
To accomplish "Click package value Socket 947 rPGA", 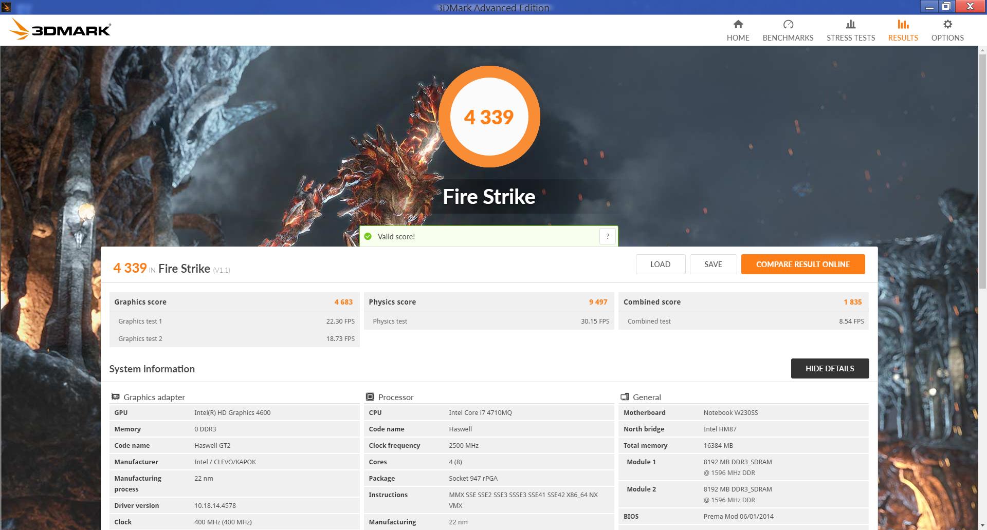I will pos(473,478).
